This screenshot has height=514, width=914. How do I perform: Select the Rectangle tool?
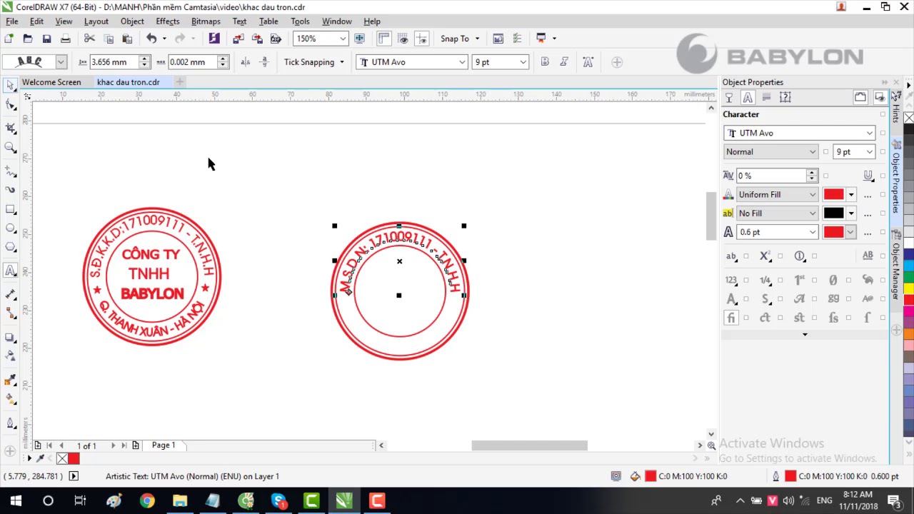point(10,209)
